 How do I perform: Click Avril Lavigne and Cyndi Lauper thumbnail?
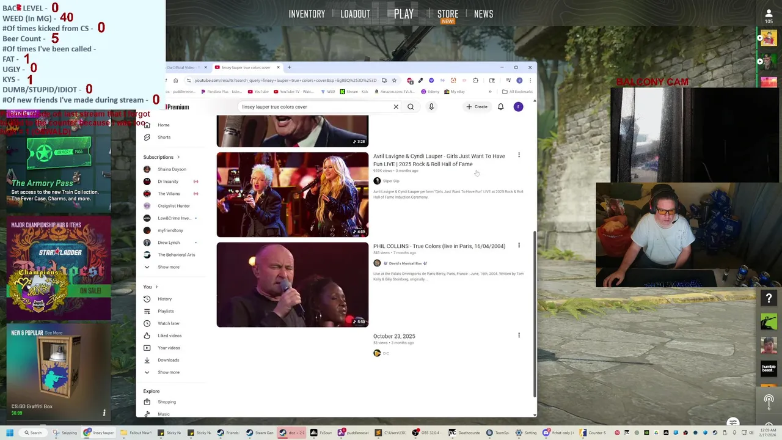tap(293, 195)
